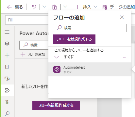Click the フローの追加 link in the pane
This screenshot has height=117, width=135.
click(33, 54)
